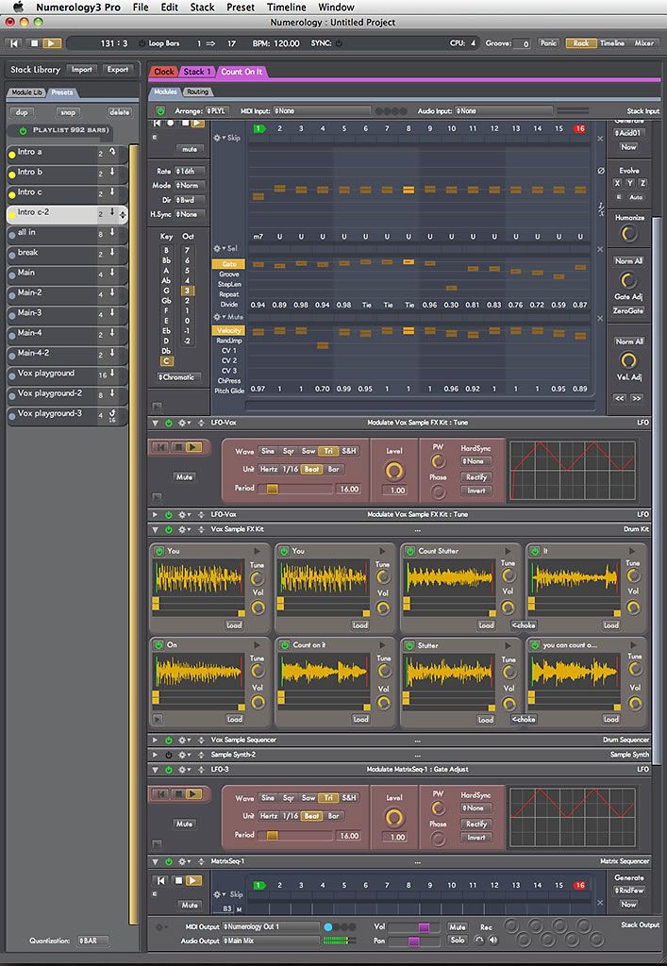The width and height of the screenshot is (667, 966).
Task: Click the PW knob in the LFO-3 module
Action: pyautogui.click(x=438, y=808)
